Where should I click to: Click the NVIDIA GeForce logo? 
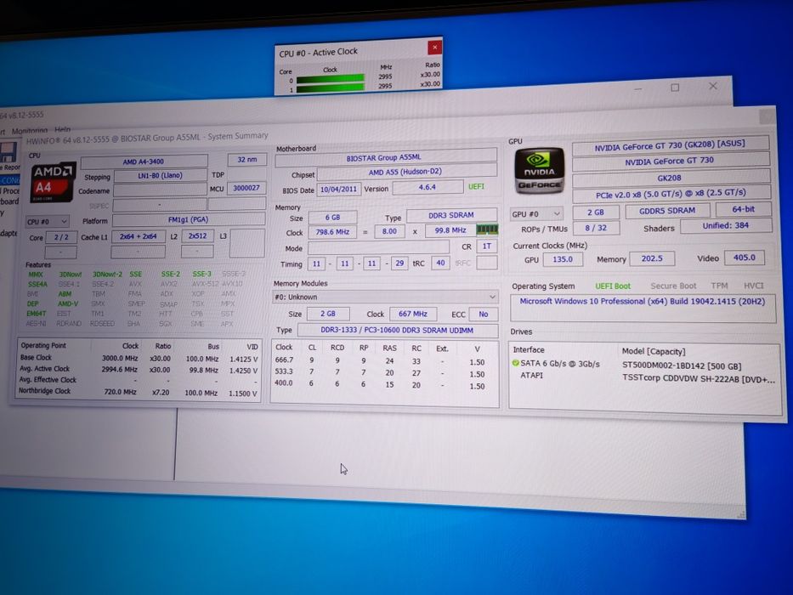coord(539,171)
